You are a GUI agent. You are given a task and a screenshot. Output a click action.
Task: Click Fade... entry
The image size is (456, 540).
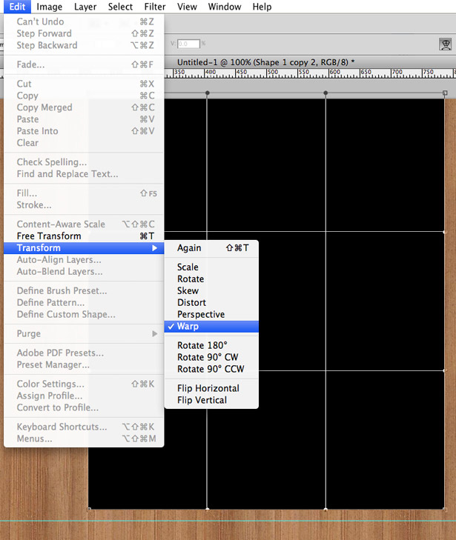click(x=84, y=64)
